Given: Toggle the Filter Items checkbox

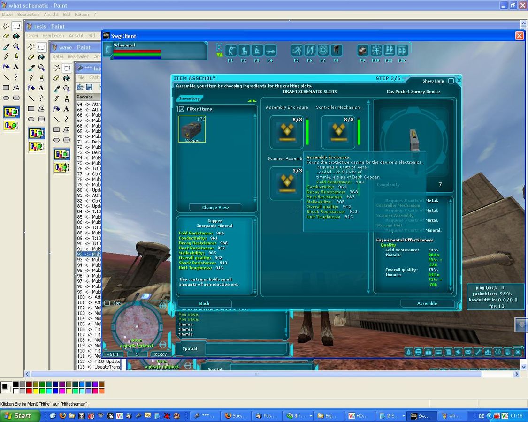Looking at the screenshot, I should pos(182,109).
